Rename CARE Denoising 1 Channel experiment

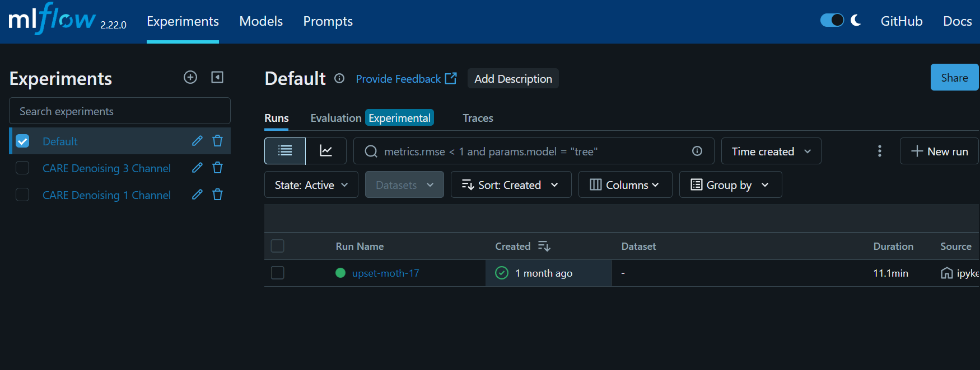pyautogui.click(x=197, y=195)
